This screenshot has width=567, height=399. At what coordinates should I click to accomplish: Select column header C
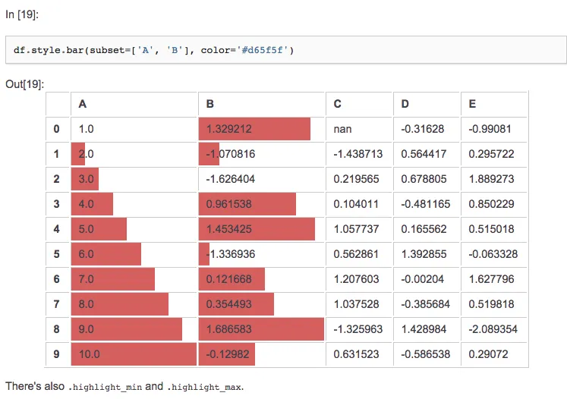pos(338,104)
